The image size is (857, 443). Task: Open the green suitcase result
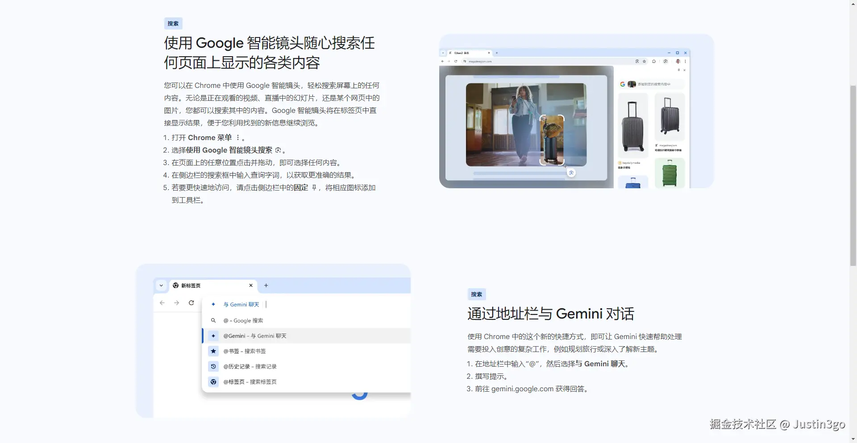click(670, 173)
